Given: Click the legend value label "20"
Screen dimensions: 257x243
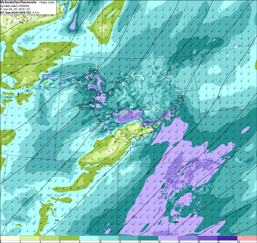Looking at the screenshot, I should click(x=199, y=241).
